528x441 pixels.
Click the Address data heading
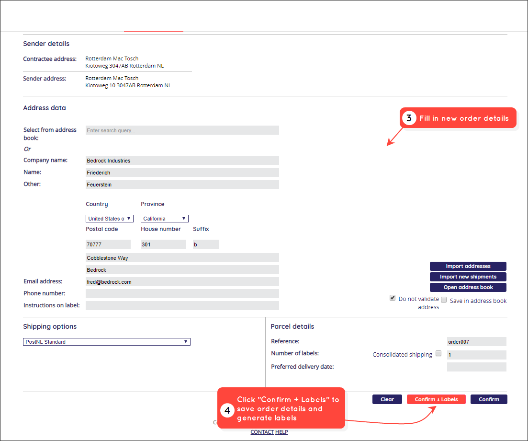(45, 108)
